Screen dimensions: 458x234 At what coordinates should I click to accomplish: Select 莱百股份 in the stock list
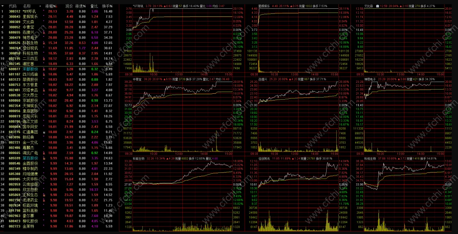30,158
